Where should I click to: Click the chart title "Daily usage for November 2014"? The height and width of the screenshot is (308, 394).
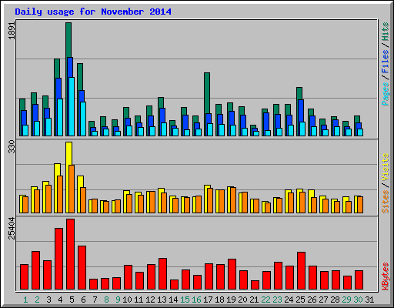(x=93, y=12)
